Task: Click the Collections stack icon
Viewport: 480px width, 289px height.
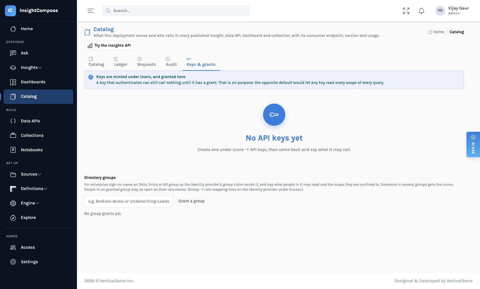Action: click(13, 135)
